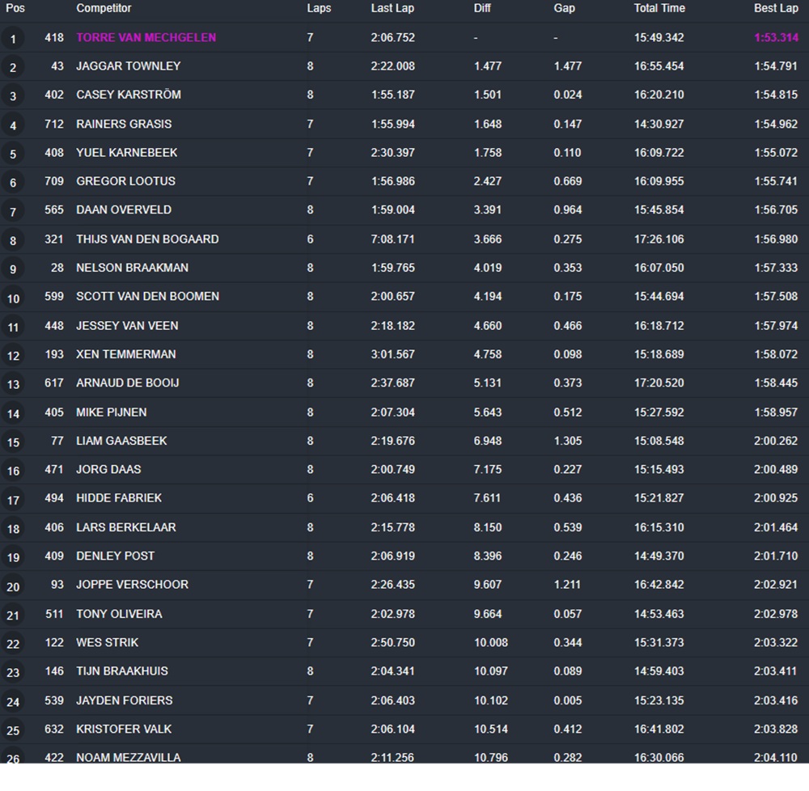
Task: Open Xen Temmerman's competitor entry
Action: 125,354
